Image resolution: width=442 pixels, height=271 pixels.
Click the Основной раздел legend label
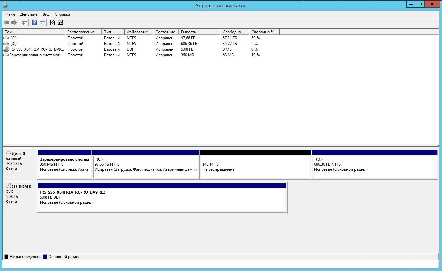(64, 257)
